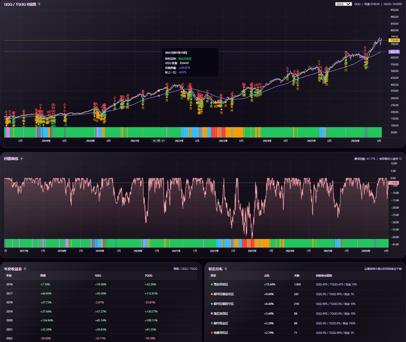Click the 占比 column header

[x=267, y=276]
